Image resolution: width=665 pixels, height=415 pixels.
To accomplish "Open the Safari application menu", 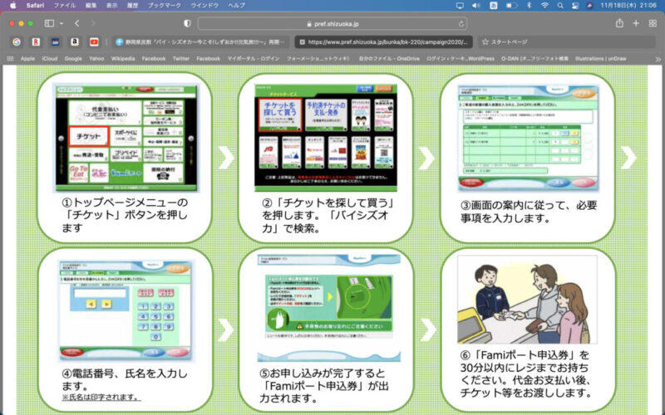I will click(x=35, y=6).
